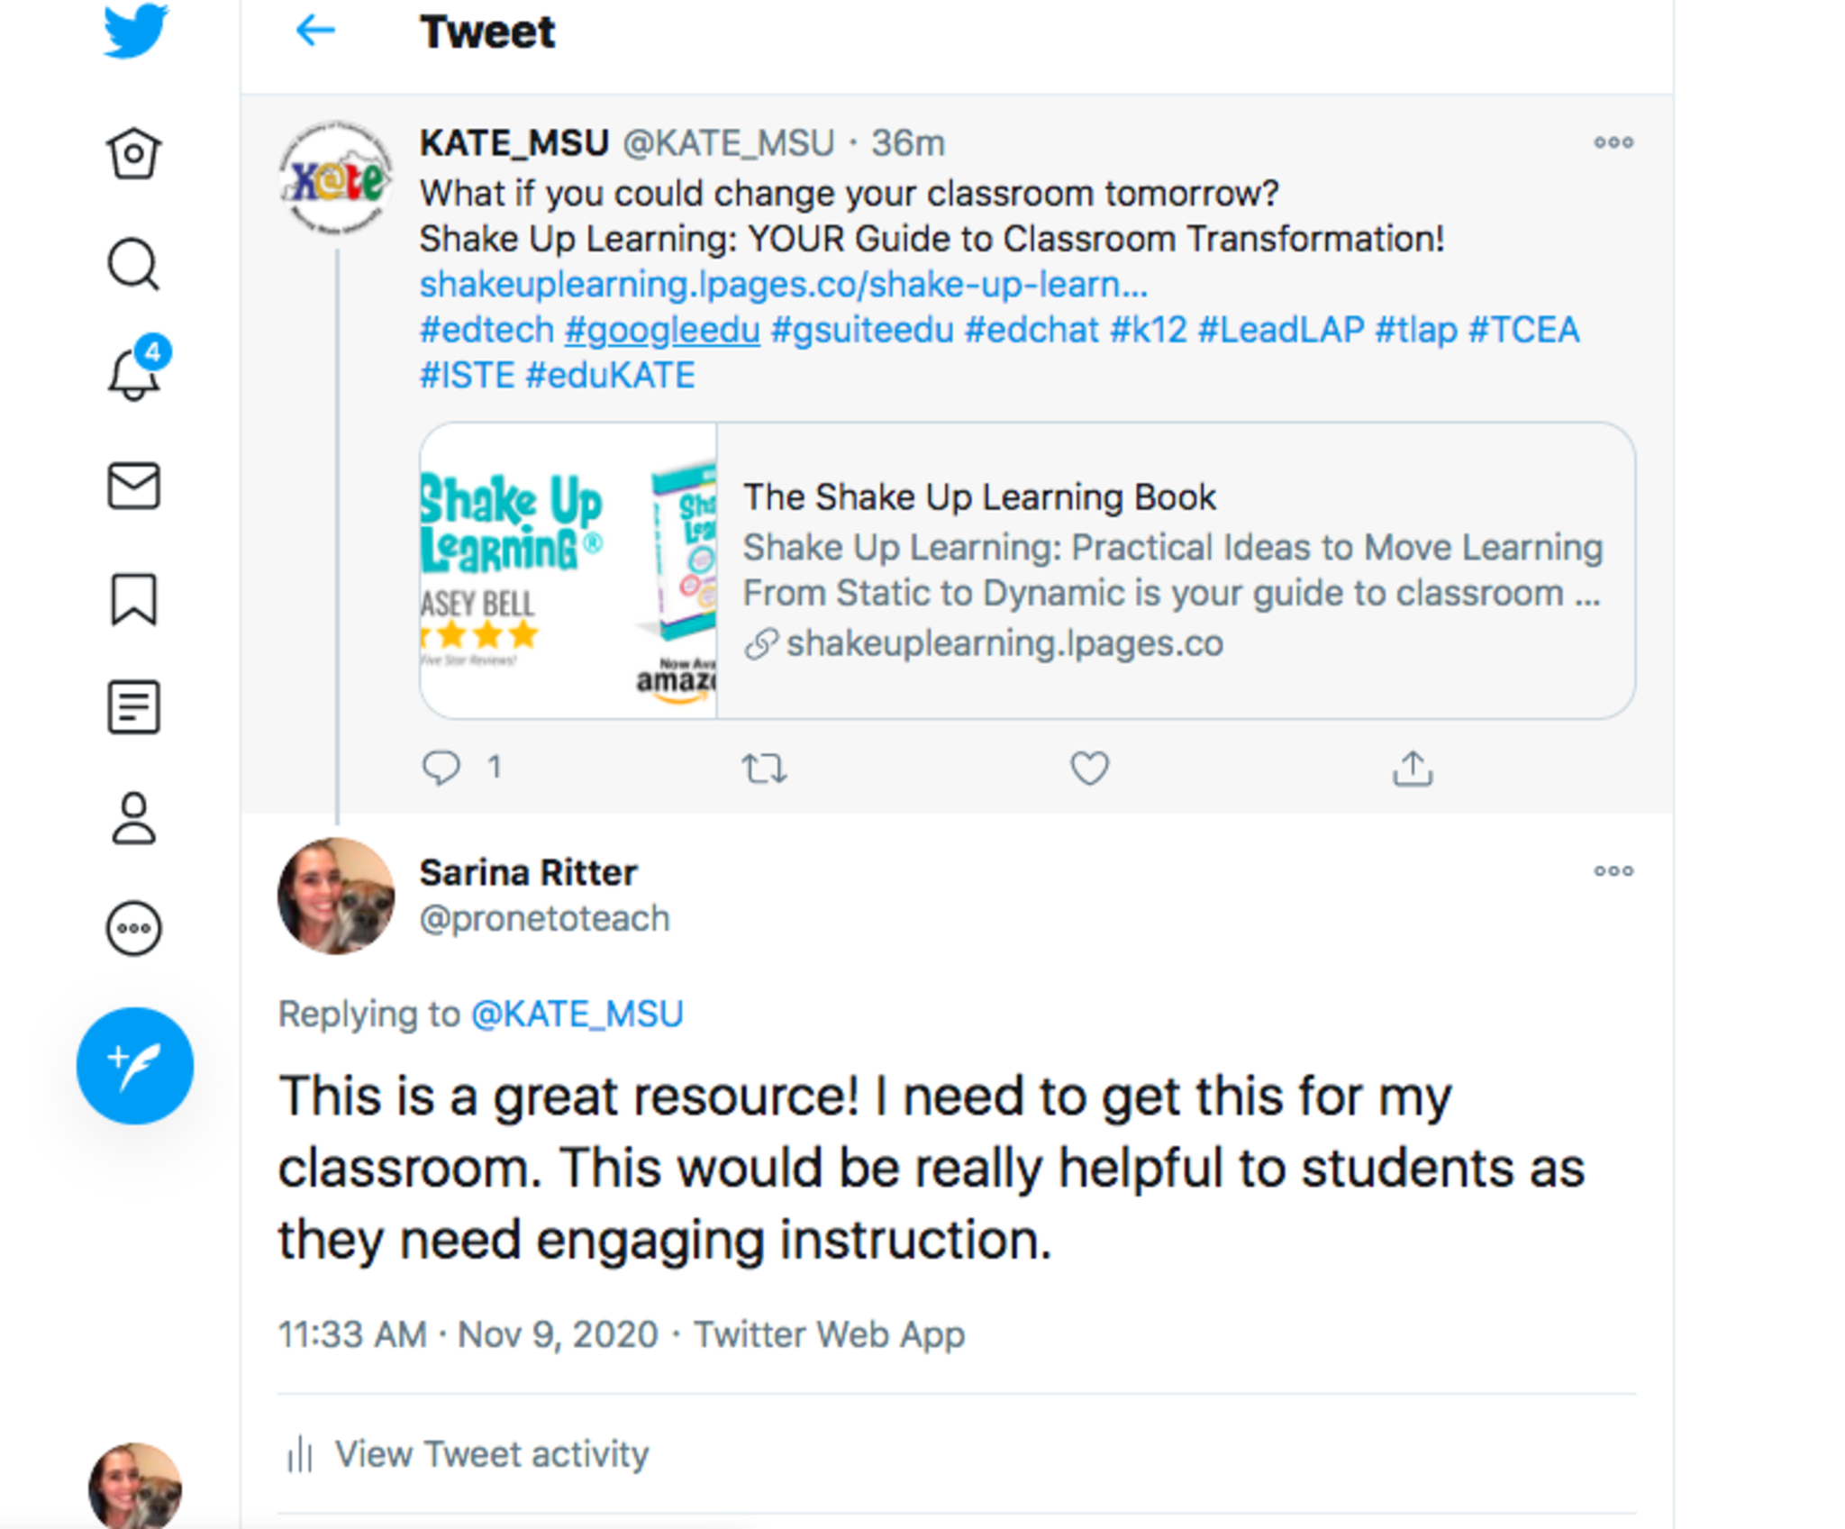
Task: Open options menu on Sarina Ritter reply
Action: tap(1613, 871)
